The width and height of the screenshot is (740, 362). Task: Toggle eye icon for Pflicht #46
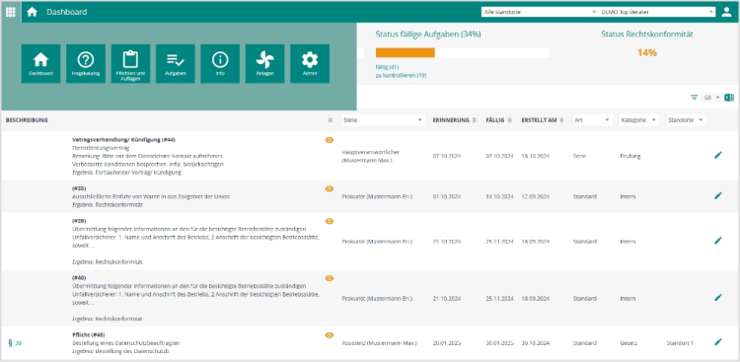330,335
